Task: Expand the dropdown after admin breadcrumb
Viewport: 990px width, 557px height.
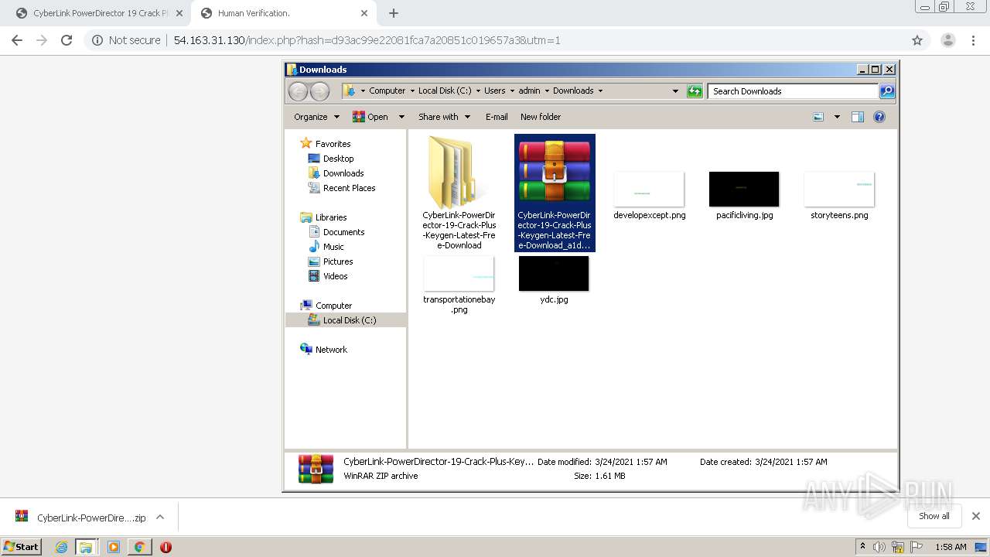Action: (547, 91)
